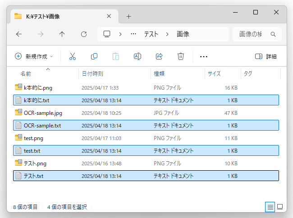The width and height of the screenshot is (293, 218).
Task: Click date 2025/04/16 13:48
Action: click(101, 163)
